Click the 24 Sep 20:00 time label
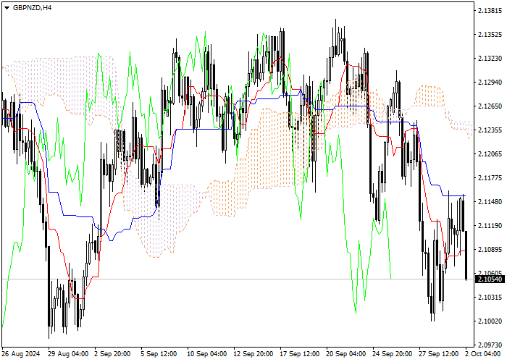 pyautogui.click(x=393, y=354)
